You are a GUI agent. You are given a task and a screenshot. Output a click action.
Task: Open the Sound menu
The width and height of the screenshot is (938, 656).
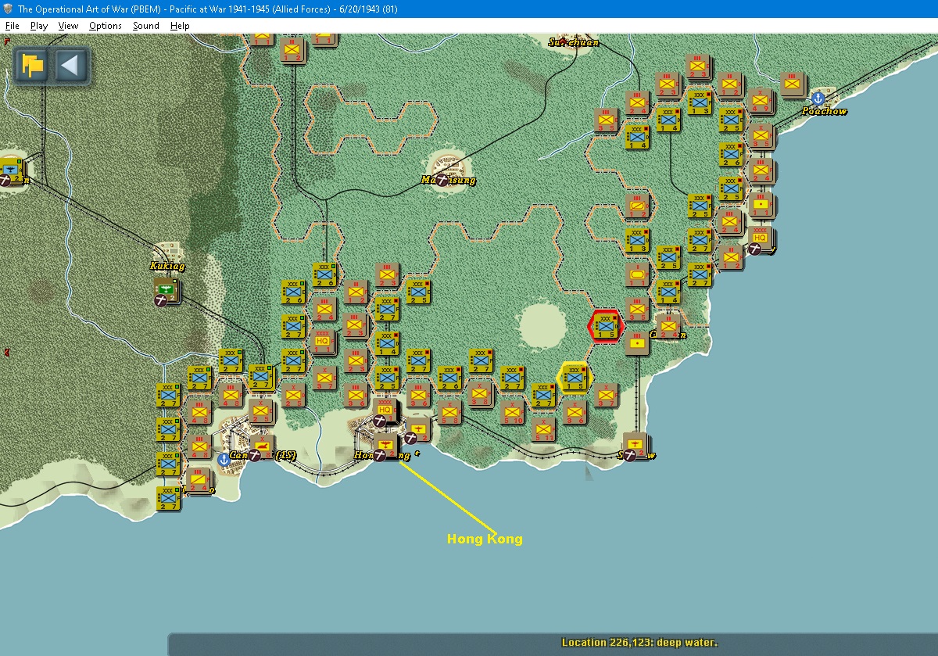146,26
